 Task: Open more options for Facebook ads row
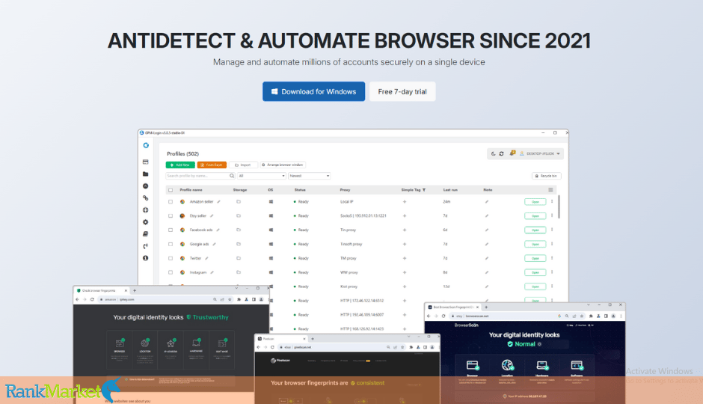click(x=552, y=230)
